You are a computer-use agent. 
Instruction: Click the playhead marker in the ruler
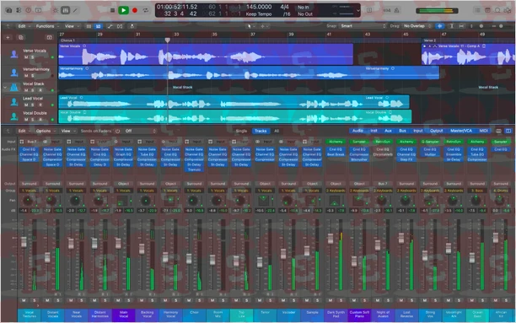pyautogui.click(x=167, y=40)
